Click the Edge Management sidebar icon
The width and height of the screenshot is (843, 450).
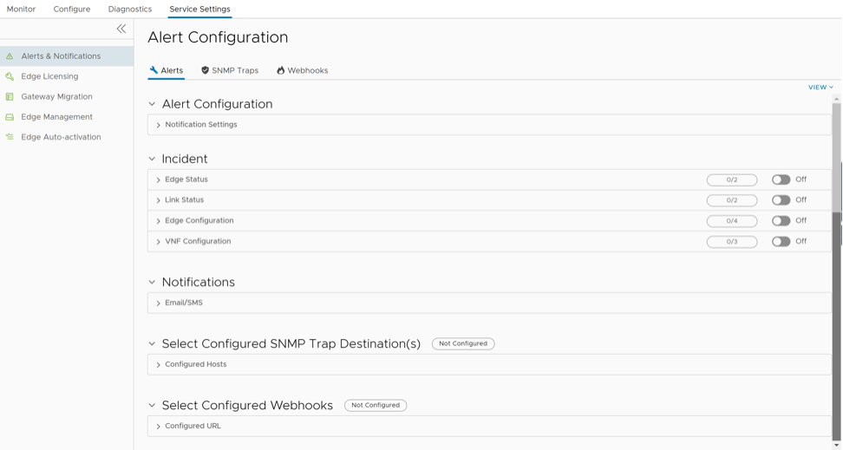pyautogui.click(x=10, y=117)
